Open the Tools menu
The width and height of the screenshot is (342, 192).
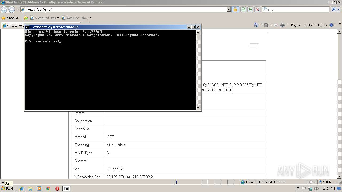322,25
